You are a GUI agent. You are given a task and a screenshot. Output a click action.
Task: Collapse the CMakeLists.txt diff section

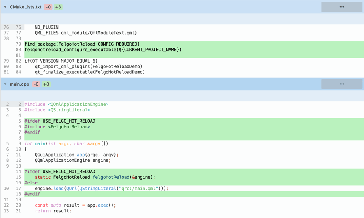[x=5, y=7]
